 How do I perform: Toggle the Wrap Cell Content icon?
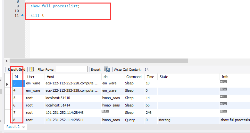point(147,69)
